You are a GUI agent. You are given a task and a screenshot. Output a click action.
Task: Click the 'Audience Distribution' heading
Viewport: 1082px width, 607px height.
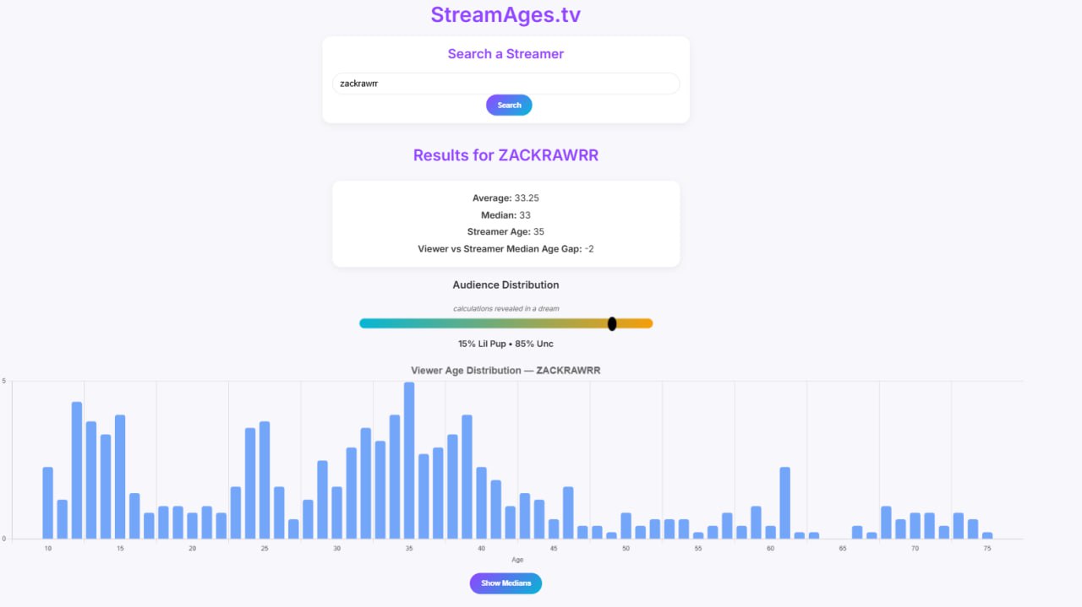point(505,285)
